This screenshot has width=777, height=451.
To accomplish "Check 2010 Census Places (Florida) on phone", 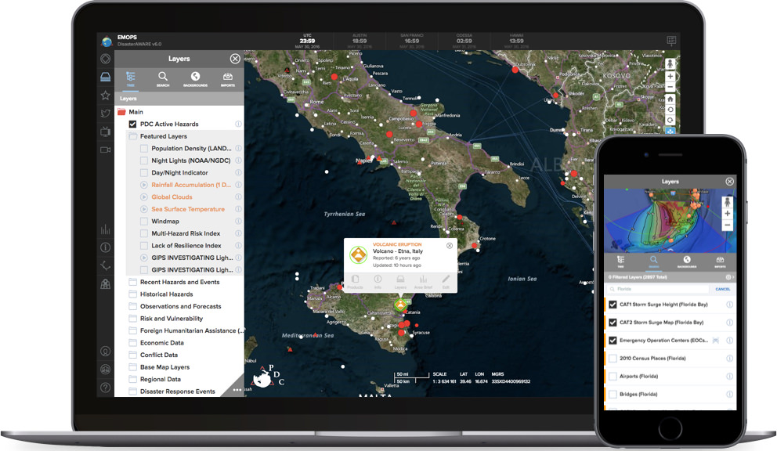I will (x=613, y=359).
